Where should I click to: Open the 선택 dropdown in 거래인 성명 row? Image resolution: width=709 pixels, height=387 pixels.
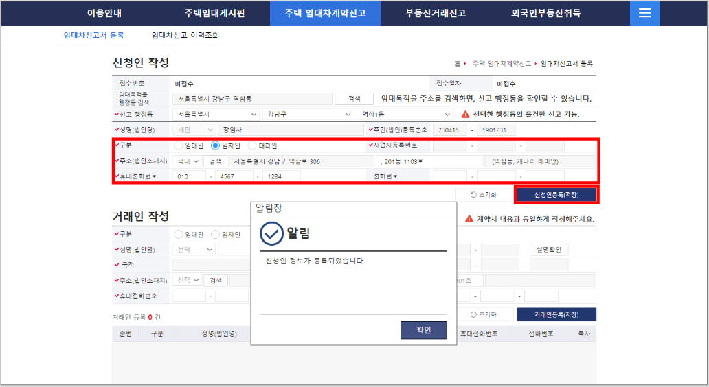click(x=194, y=250)
